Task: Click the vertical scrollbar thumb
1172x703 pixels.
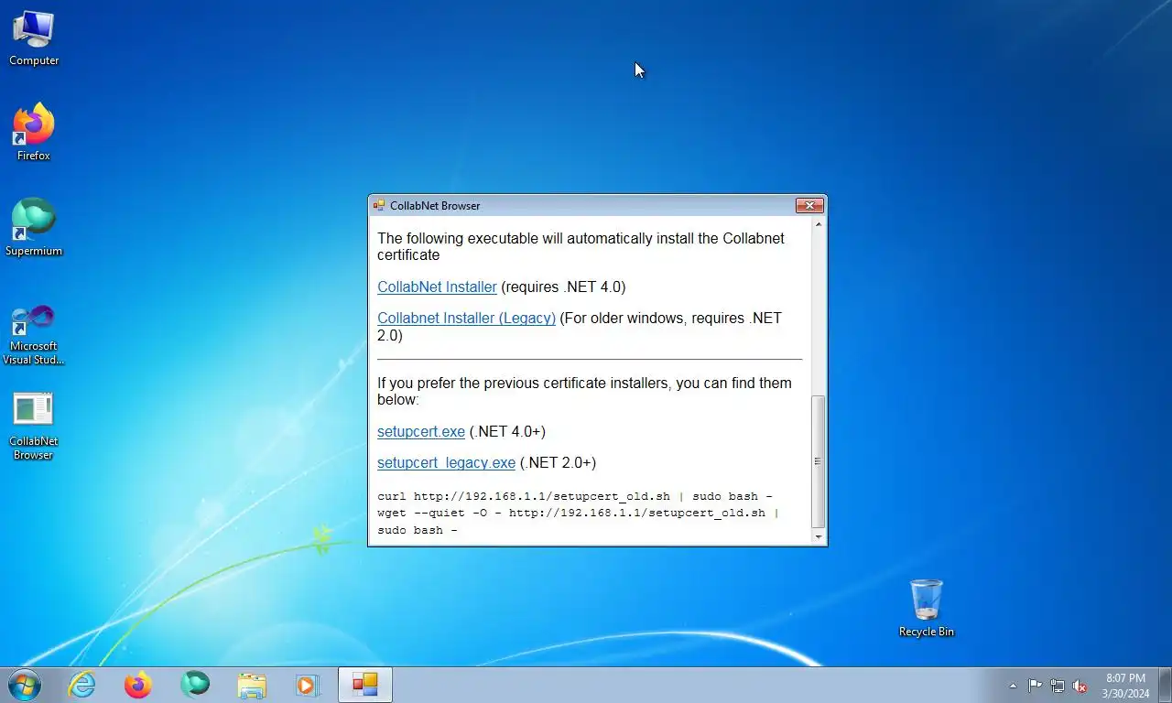Action: coord(818,462)
